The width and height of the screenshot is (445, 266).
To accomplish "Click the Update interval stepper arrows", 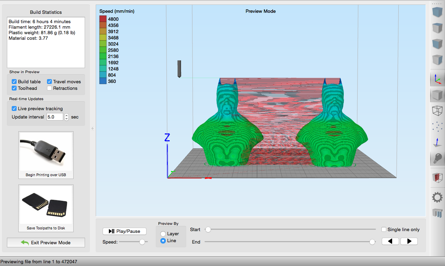I will point(67,117).
